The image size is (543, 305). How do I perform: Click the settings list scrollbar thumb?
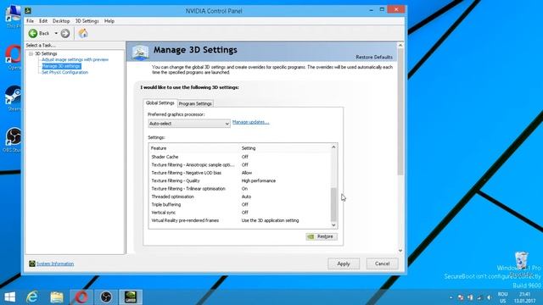333,204
